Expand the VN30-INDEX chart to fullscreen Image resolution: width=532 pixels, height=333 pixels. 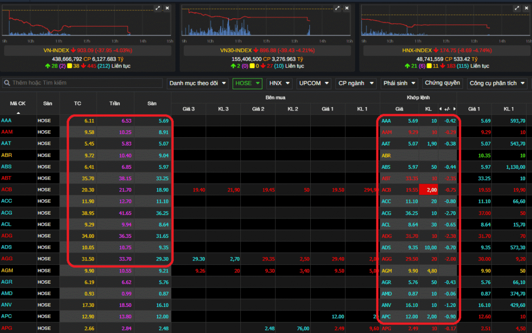point(337,8)
